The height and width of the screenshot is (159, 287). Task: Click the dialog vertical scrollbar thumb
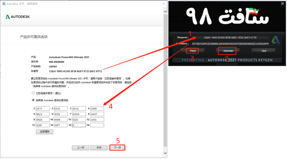coord(165,81)
